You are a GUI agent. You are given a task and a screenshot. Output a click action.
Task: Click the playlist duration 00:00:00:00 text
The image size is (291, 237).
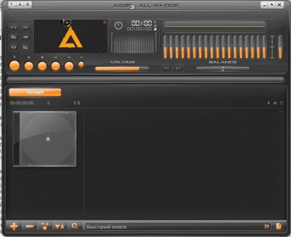21,103
